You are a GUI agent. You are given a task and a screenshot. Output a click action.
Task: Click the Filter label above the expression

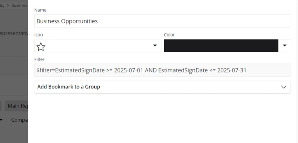point(39,60)
